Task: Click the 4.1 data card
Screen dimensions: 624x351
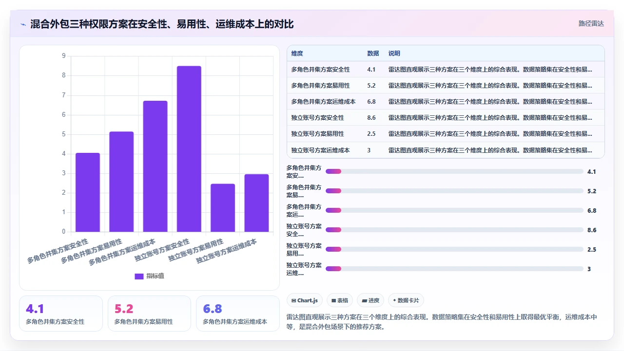Action: pyautogui.click(x=61, y=314)
